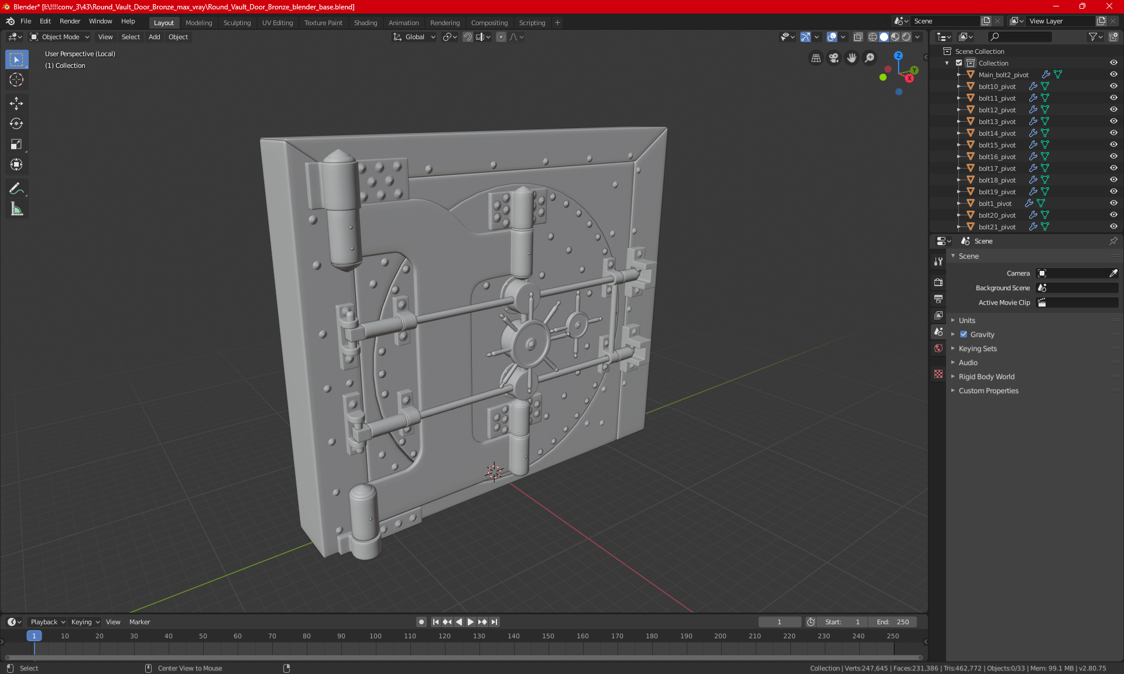Viewport: 1124px width, 674px height.
Task: Toggle visibility of Main_bolt2_pivot
Action: pos(1115,74)
